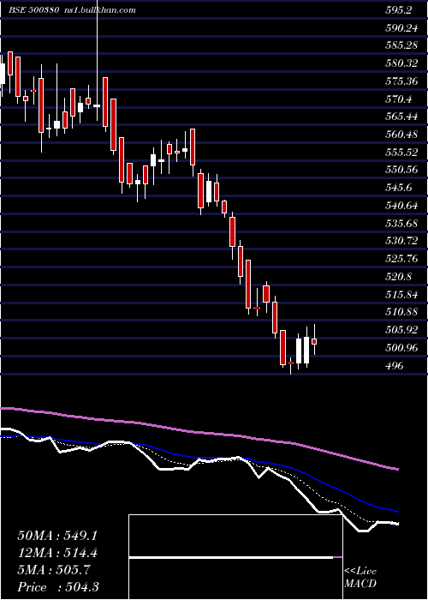
Task: Click the last red candlestick on the chart
Action: [314, 341]
